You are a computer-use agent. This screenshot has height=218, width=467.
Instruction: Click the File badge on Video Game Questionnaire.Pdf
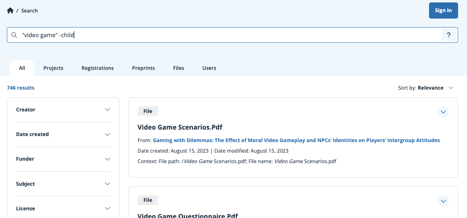coord(148,200)
